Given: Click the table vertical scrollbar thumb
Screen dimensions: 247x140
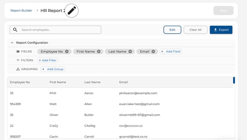Looking at the screenshot, I should [234, 80].
